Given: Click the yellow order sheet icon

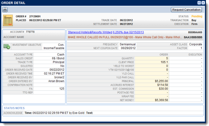Looking at the screenshot, I should pos(8,20).
